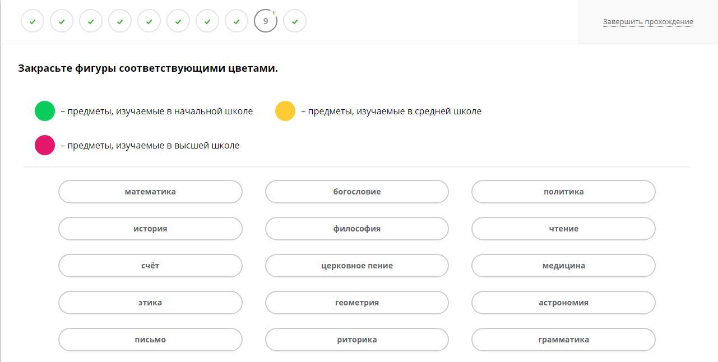Select the богословие pill

pos(357,192)
